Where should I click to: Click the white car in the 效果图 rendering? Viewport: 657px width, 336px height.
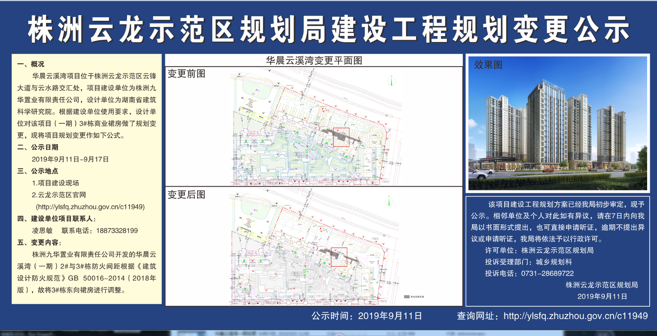coord(481,173)
